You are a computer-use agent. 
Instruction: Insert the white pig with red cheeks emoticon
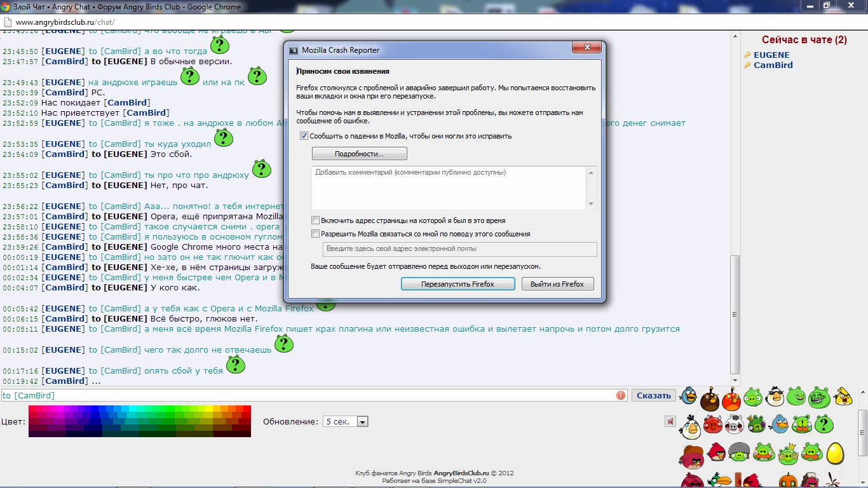735,424
